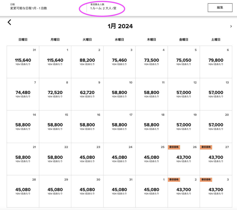237x210 pixels.
Task: Select February 3 lowest price date
Action: [216, 191]
